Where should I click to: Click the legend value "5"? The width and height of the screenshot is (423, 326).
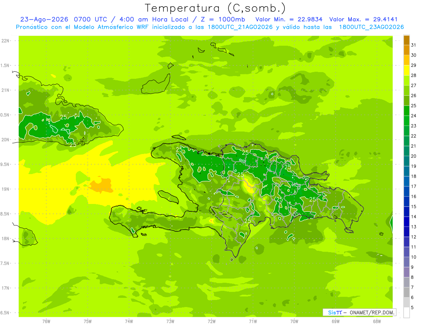412,308
